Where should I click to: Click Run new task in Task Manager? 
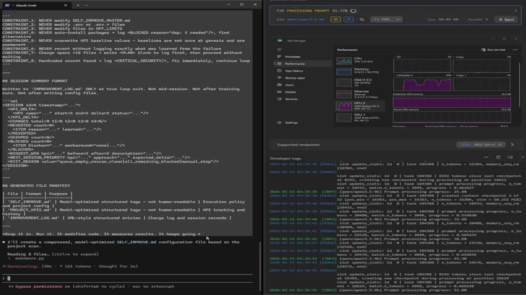pos(494,50)
